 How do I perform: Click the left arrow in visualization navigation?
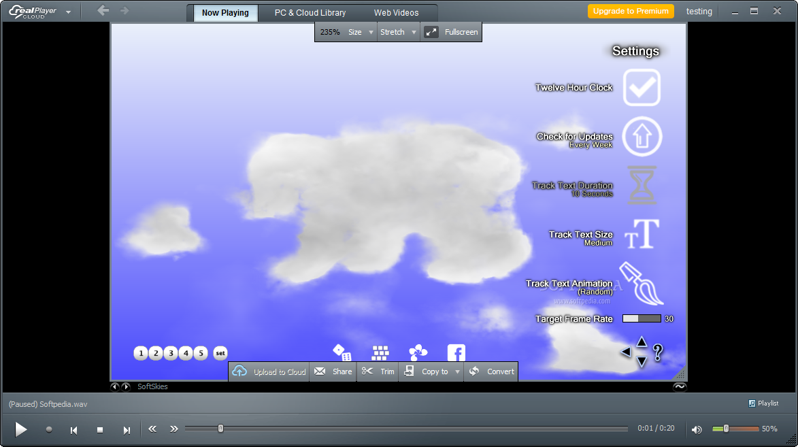click(x=626, y=351)
